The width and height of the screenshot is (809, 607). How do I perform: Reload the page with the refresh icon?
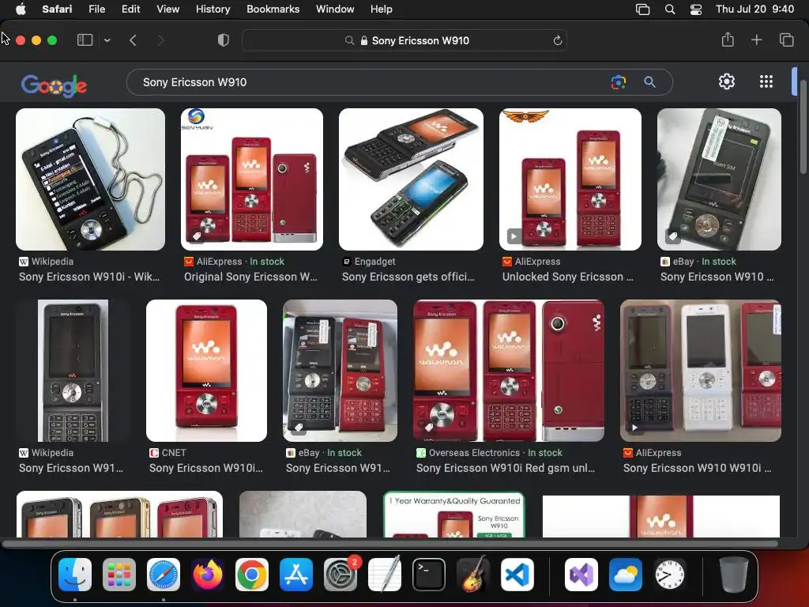click(557, 40)
